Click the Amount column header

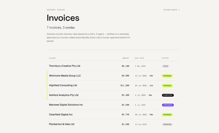pyautogui.click(x=126, y=58)
